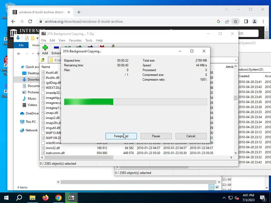
Task: Pause the copying operation
Action: pos(156,136)
